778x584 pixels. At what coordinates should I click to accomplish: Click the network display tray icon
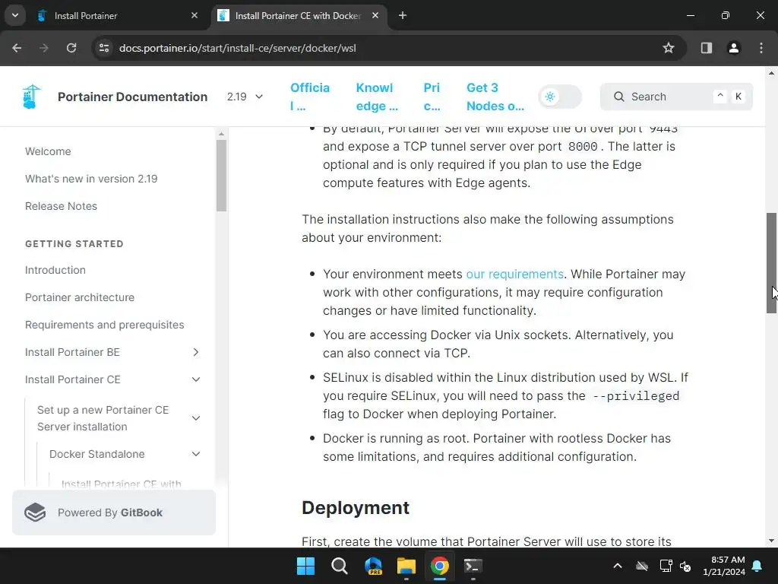click(666, 566)
